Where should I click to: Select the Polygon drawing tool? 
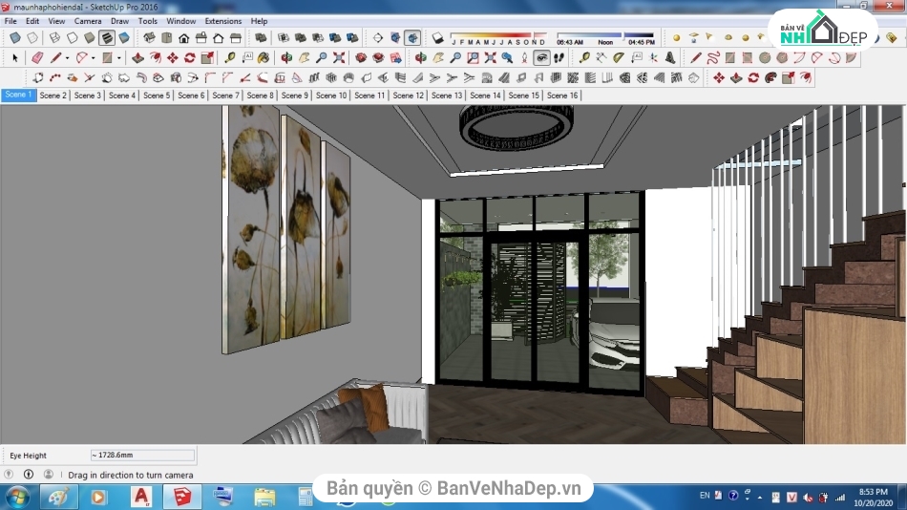[782, 58]
